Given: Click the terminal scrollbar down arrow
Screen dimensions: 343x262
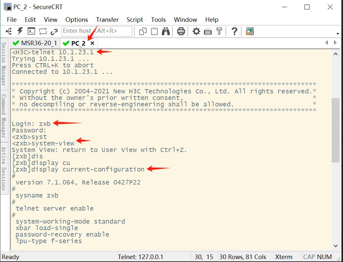Looking at the screenshot, I should pos(336,246).
